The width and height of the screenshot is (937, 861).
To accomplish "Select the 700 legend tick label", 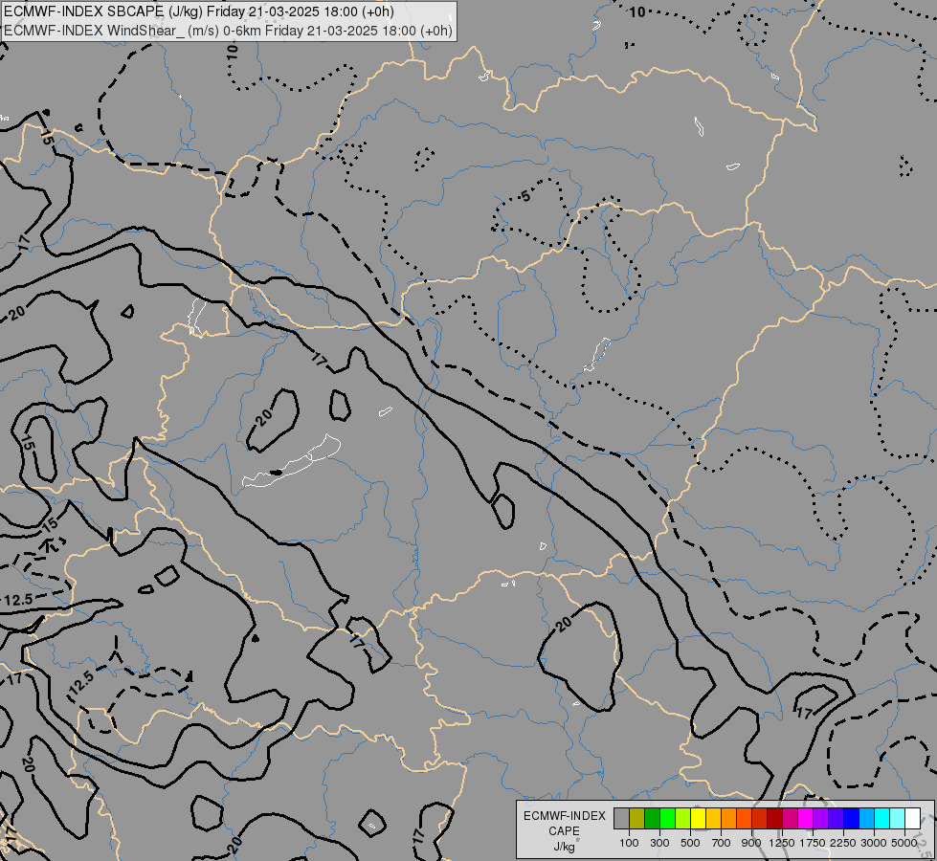I will pos(722,843).
